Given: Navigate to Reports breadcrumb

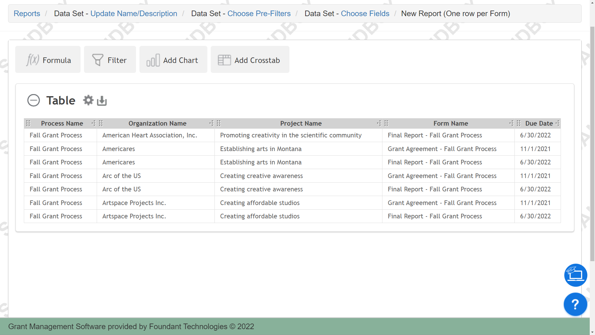Looking at the screenshot, I should click(x=27, y=13).
